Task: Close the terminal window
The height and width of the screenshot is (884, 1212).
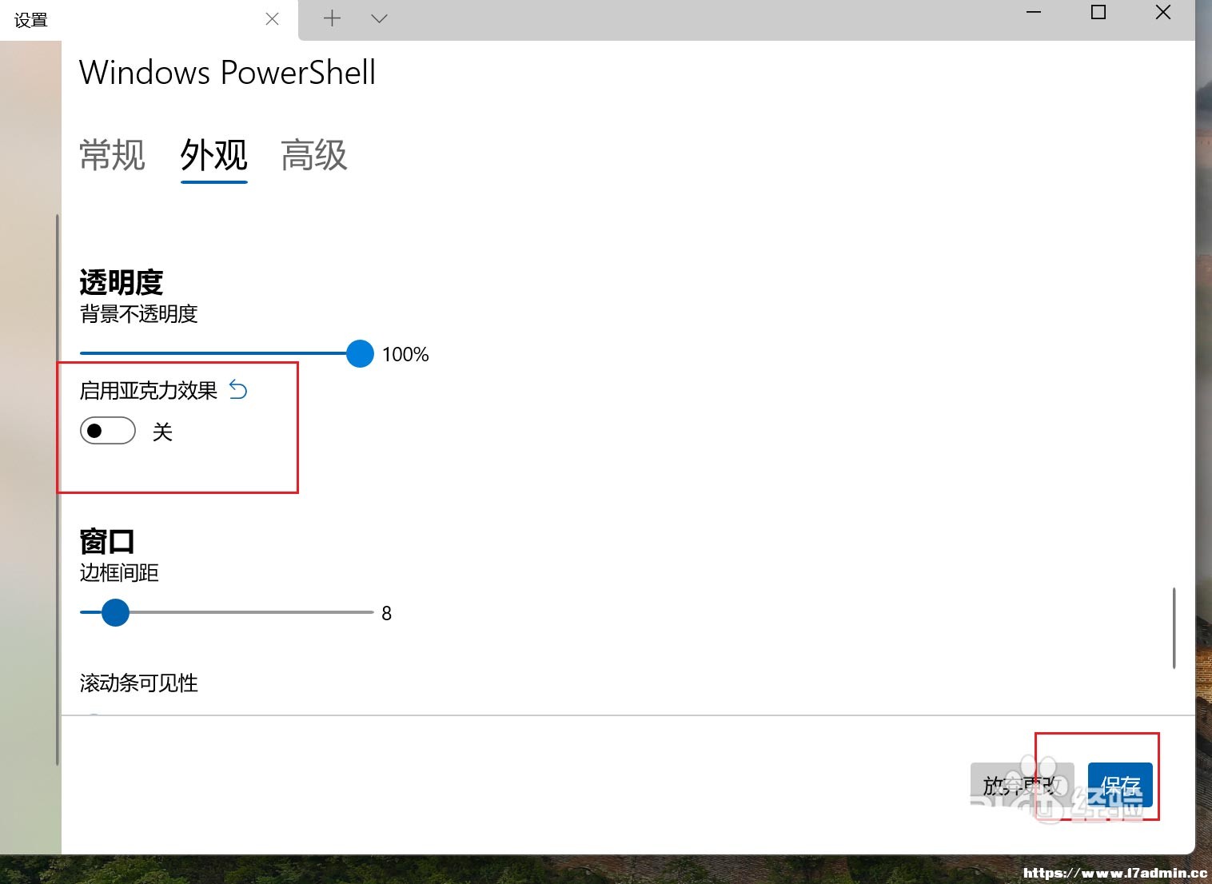Action: pyautogui.click(x=1163, y=12)
